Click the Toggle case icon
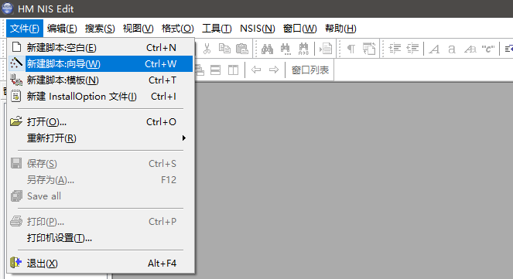 point(470,49)
